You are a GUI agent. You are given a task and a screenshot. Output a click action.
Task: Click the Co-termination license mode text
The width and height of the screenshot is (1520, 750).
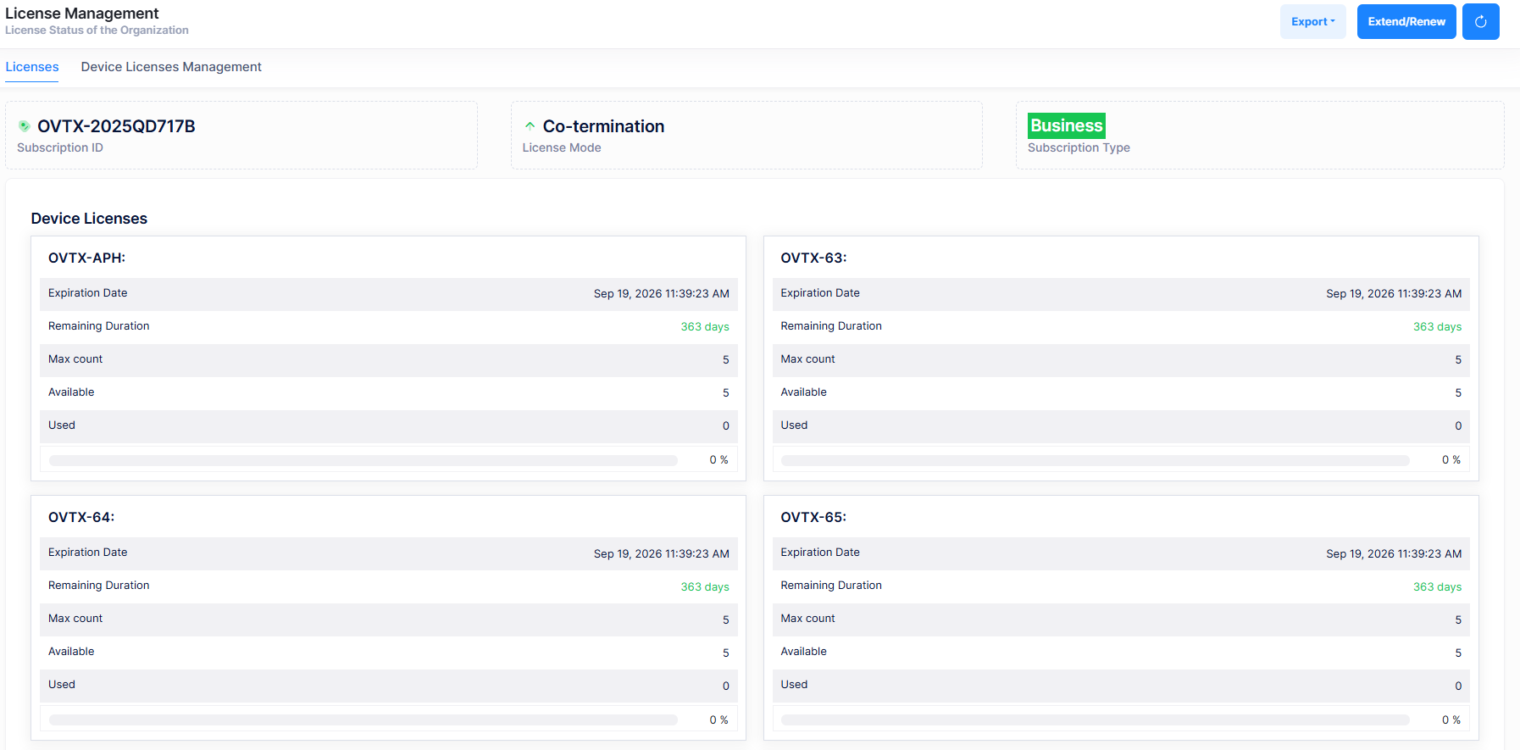click(603, 126)
